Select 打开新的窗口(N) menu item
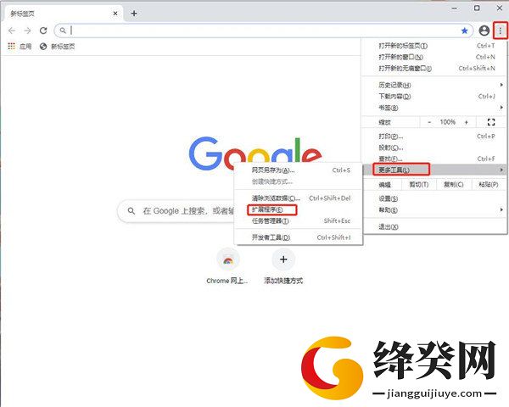 pyautogui.click(x=434, y=57)
